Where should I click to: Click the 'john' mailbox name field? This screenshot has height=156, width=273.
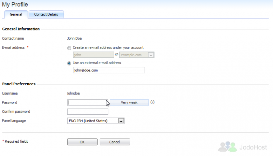point(93,55)
